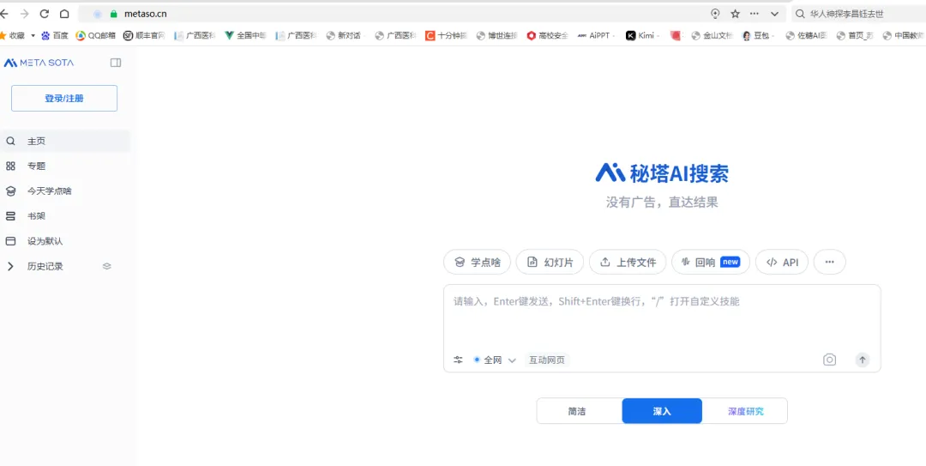The height and width of the screenshot is (466, 926).
Task: Open the 佐糖AI bookmark
Action: point(807,35)
